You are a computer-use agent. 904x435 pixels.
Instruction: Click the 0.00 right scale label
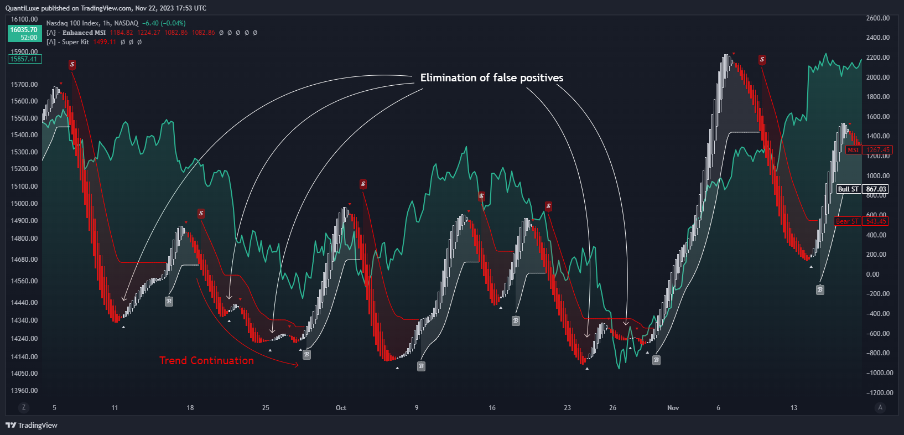click(872, 275)
